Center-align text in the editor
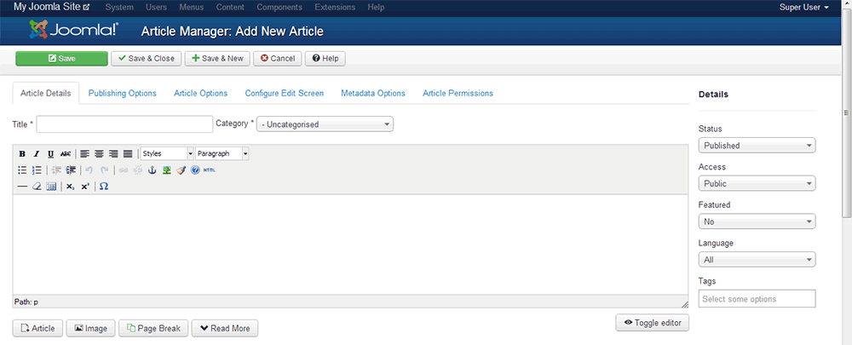This screenshot has width=852, height=345. coord(99,154)
